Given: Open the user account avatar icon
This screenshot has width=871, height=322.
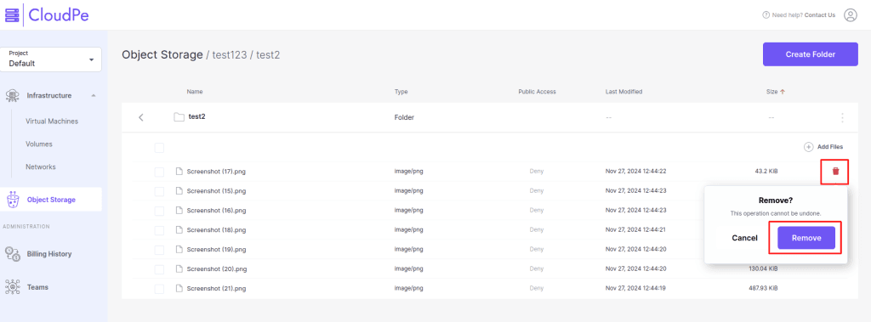Looking at the screenshot, I should click(x=850, y=15).
